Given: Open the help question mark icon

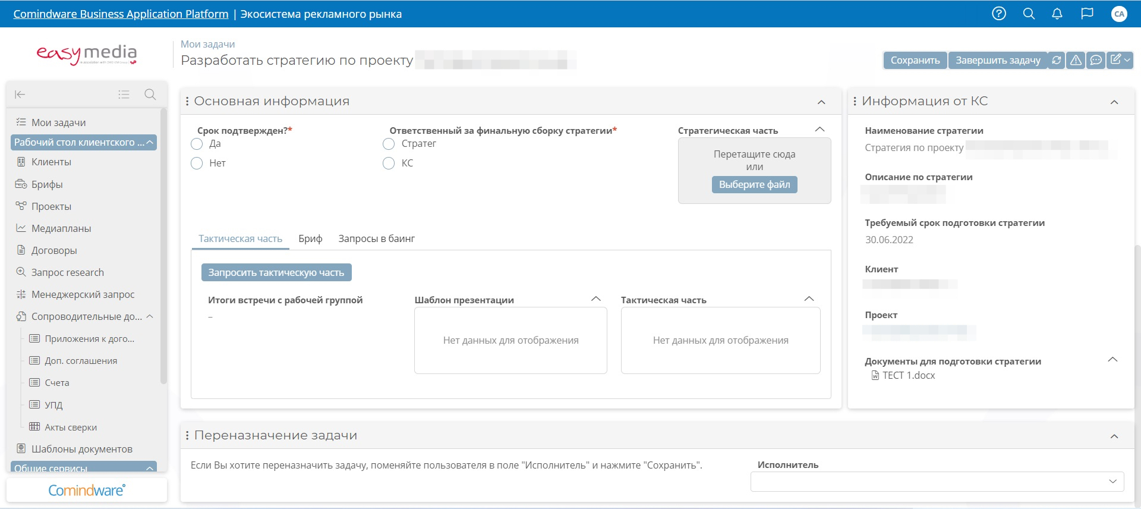Looking at the screenshot, I should 999,14.
